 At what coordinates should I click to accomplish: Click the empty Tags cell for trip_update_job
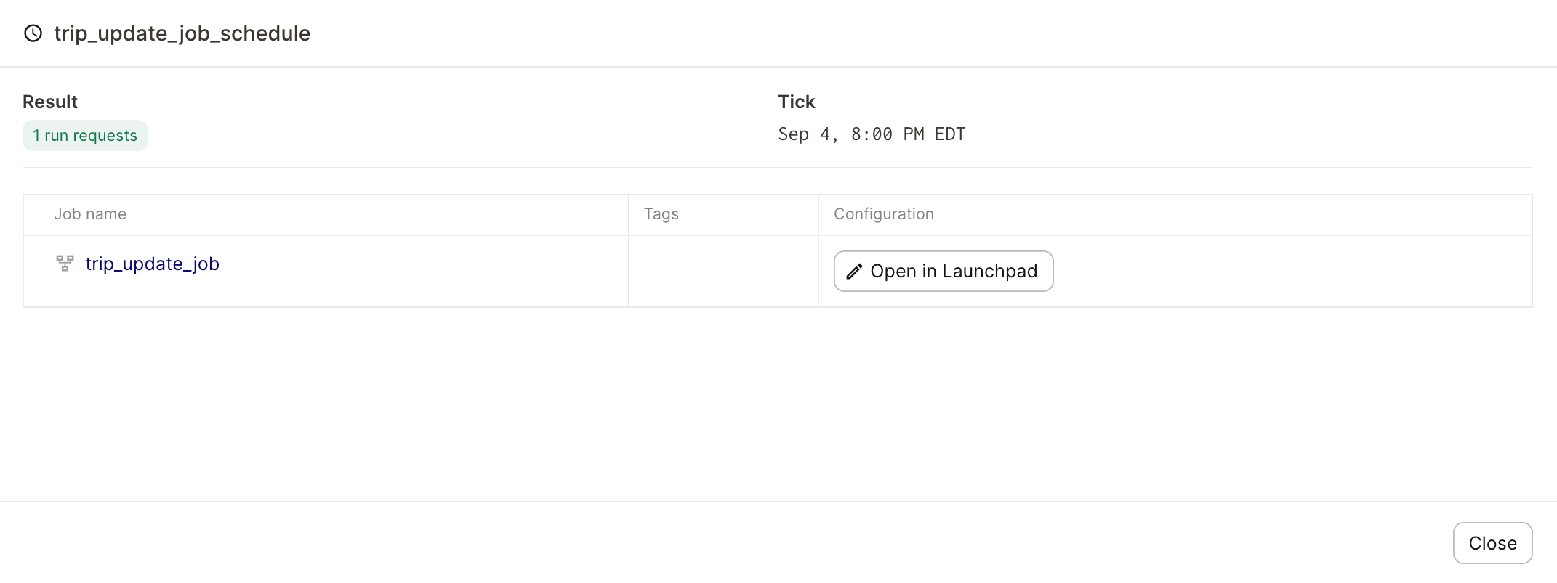723,272
